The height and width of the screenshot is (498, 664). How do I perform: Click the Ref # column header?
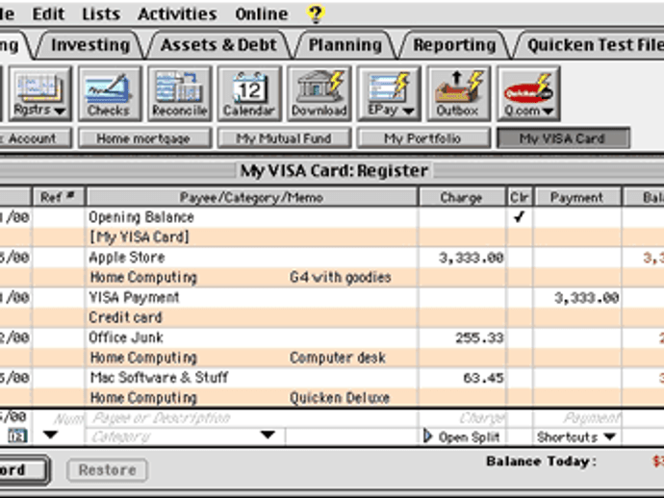58,197
